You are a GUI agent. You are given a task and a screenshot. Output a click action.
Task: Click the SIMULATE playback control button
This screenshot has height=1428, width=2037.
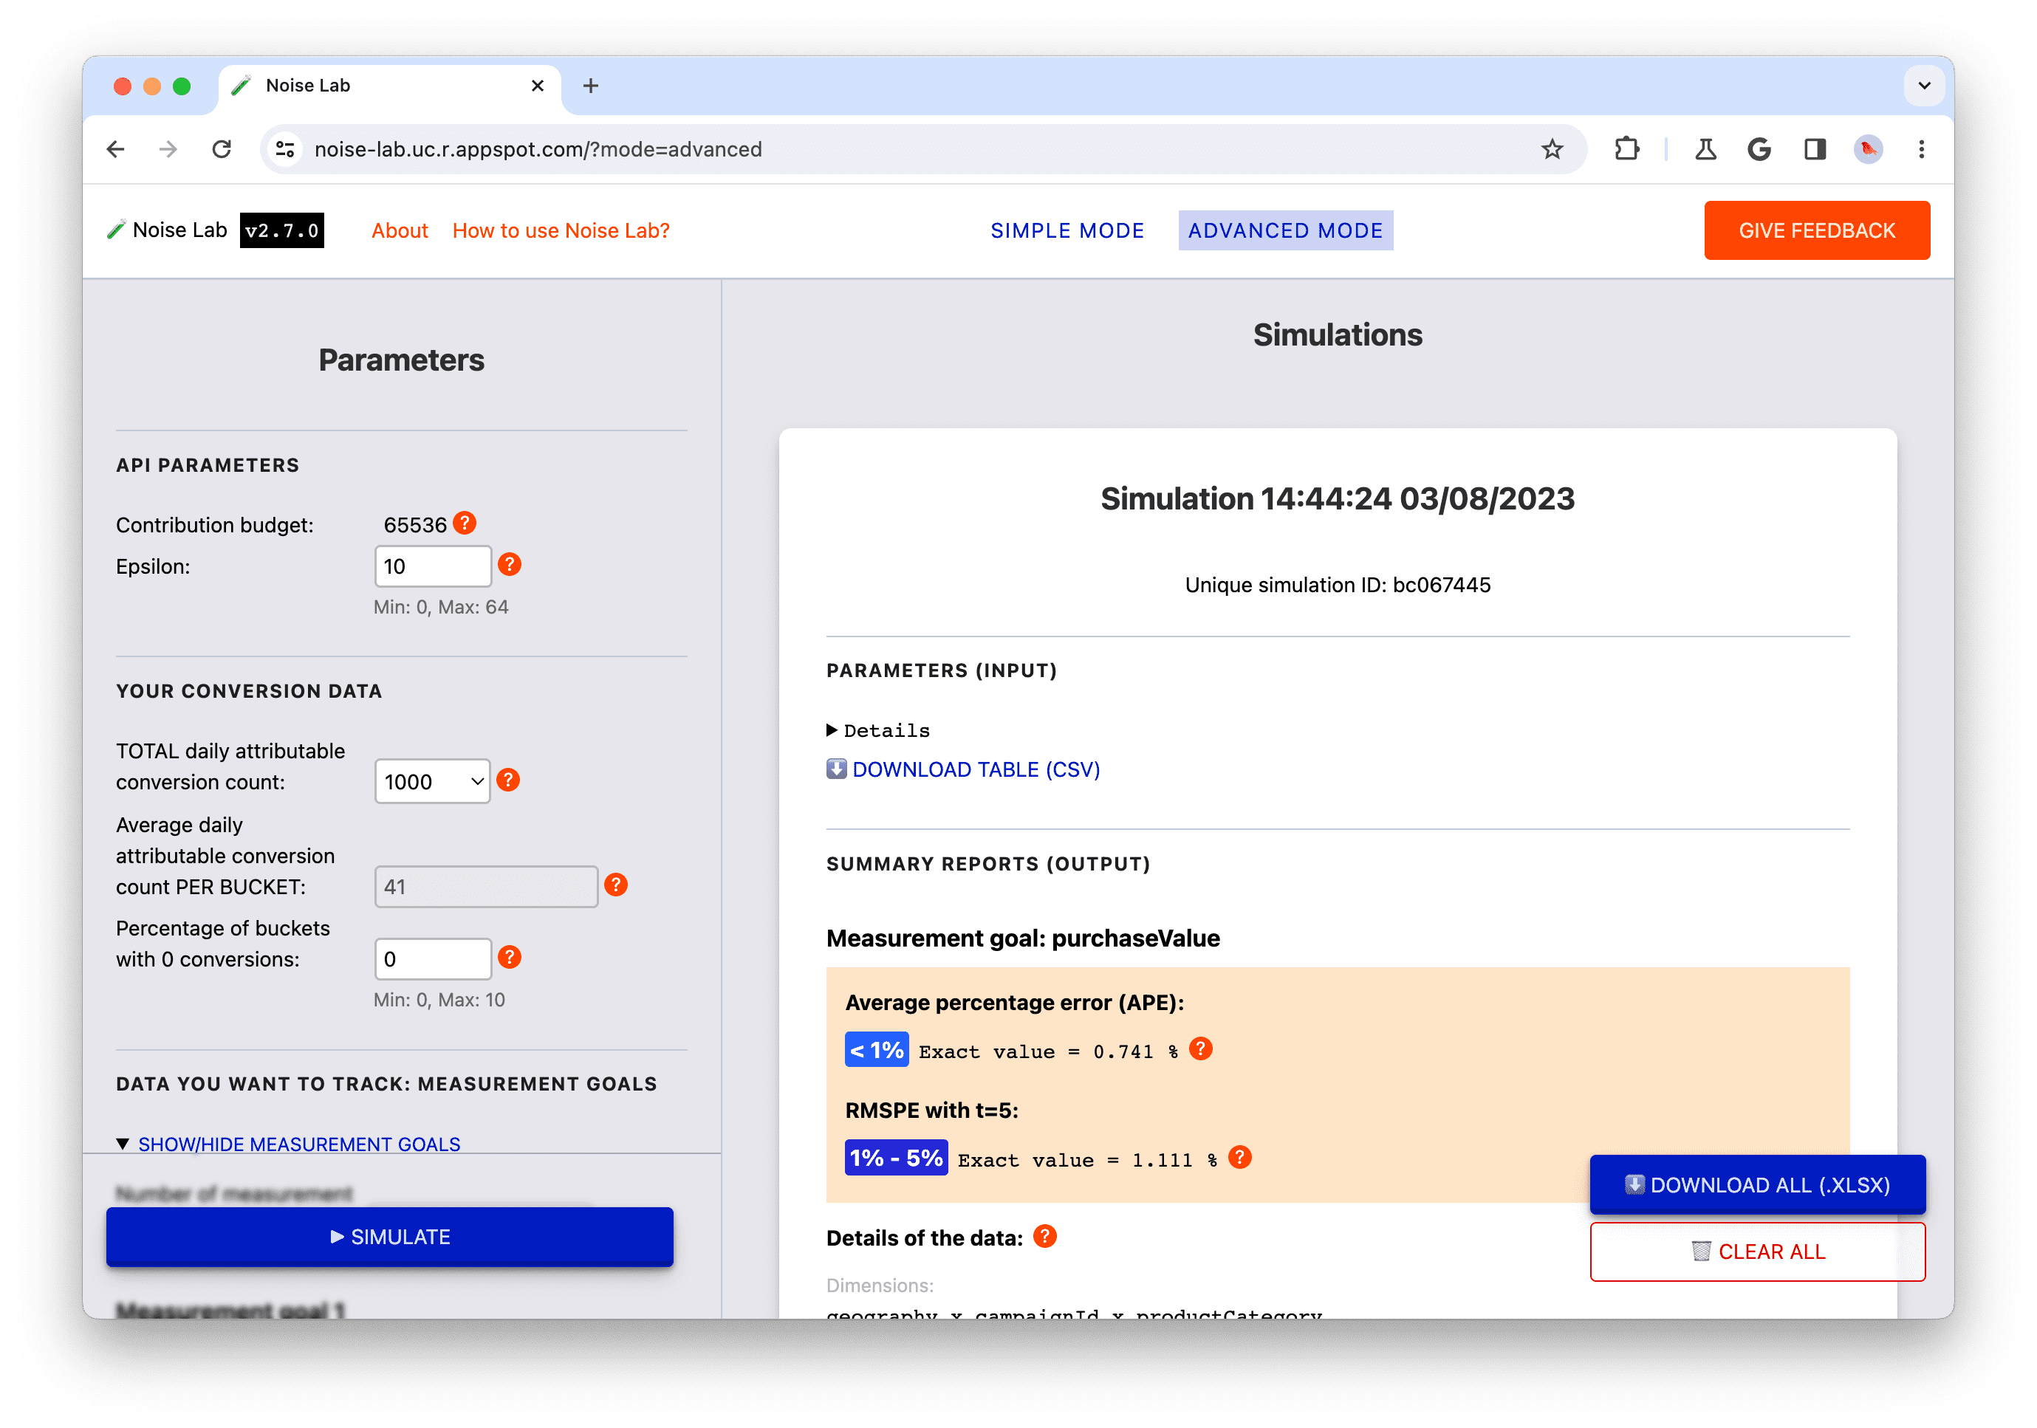coord(390,1236)
